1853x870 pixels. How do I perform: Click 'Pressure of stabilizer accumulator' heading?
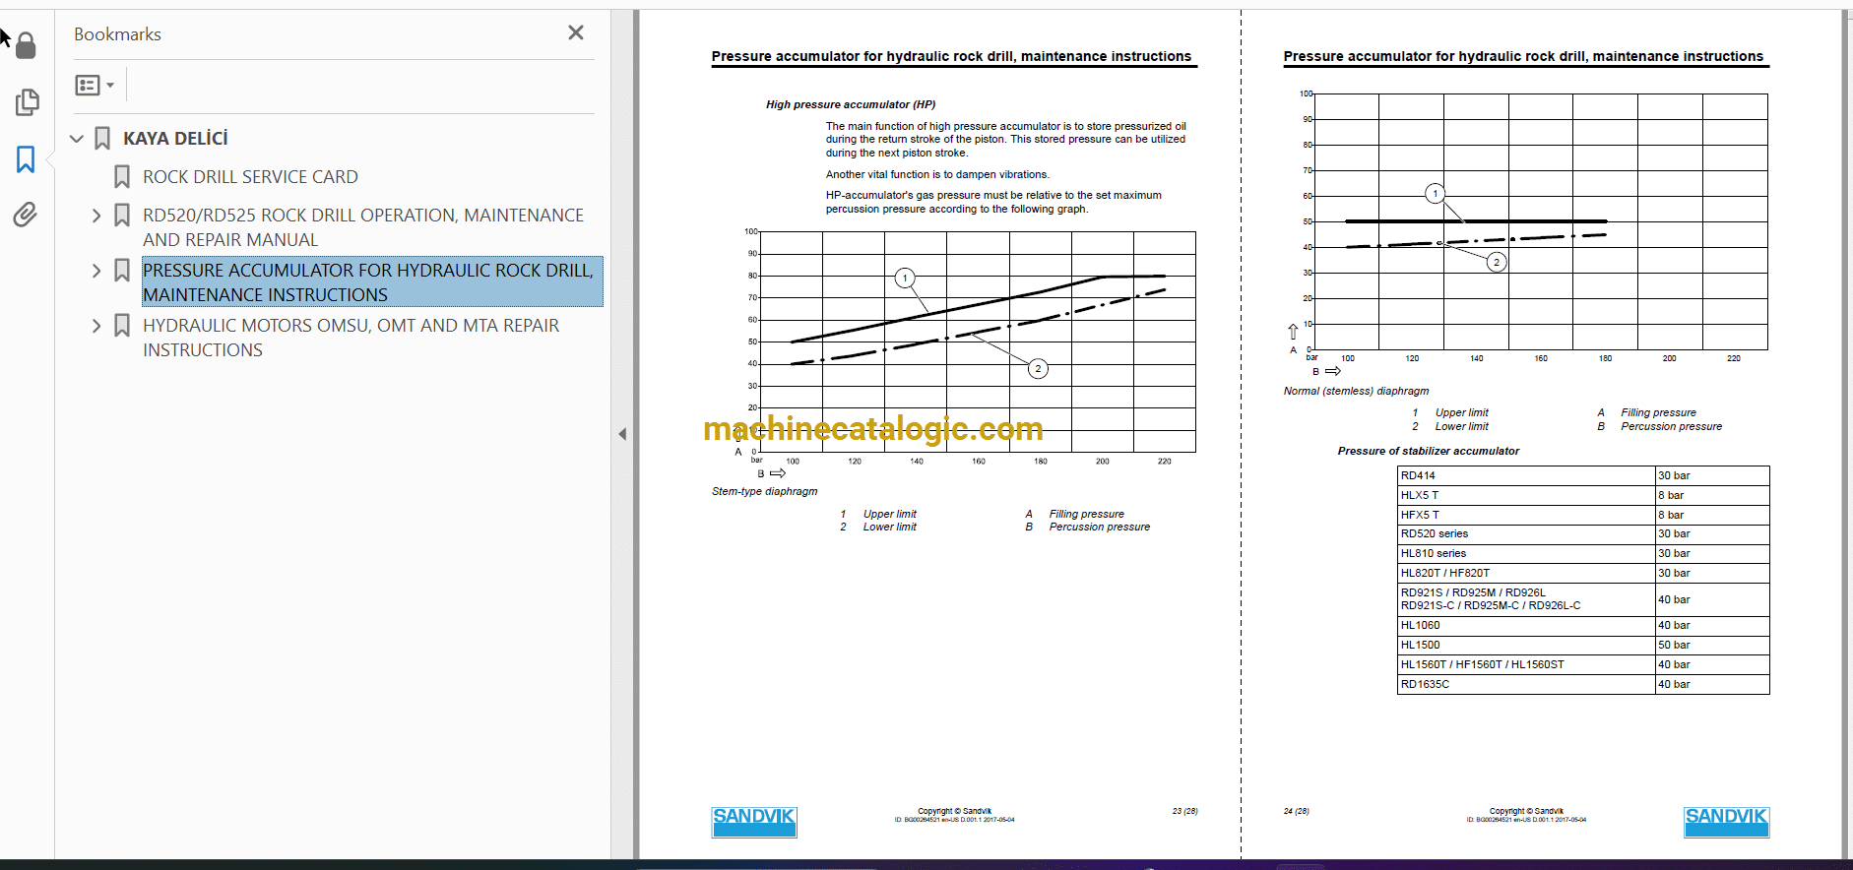click(x=1428, y=451)
